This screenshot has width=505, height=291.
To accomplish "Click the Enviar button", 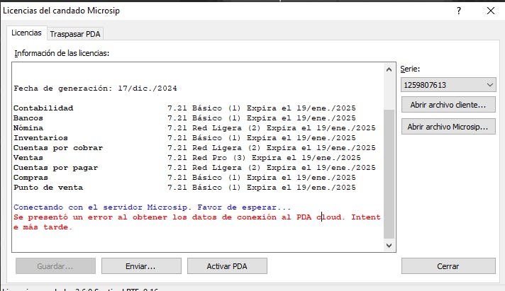I will 141,266.
